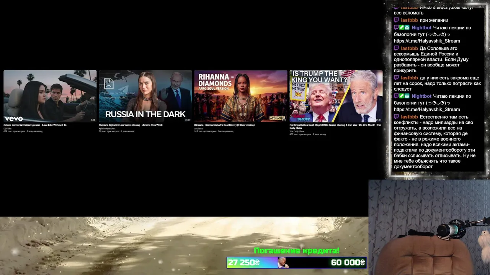Click the bot badge on the lower Nightbot message

coord(407,96)
